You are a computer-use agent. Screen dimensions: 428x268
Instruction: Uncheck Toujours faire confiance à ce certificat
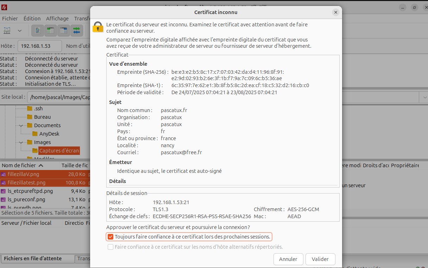[x=111, y=236]
